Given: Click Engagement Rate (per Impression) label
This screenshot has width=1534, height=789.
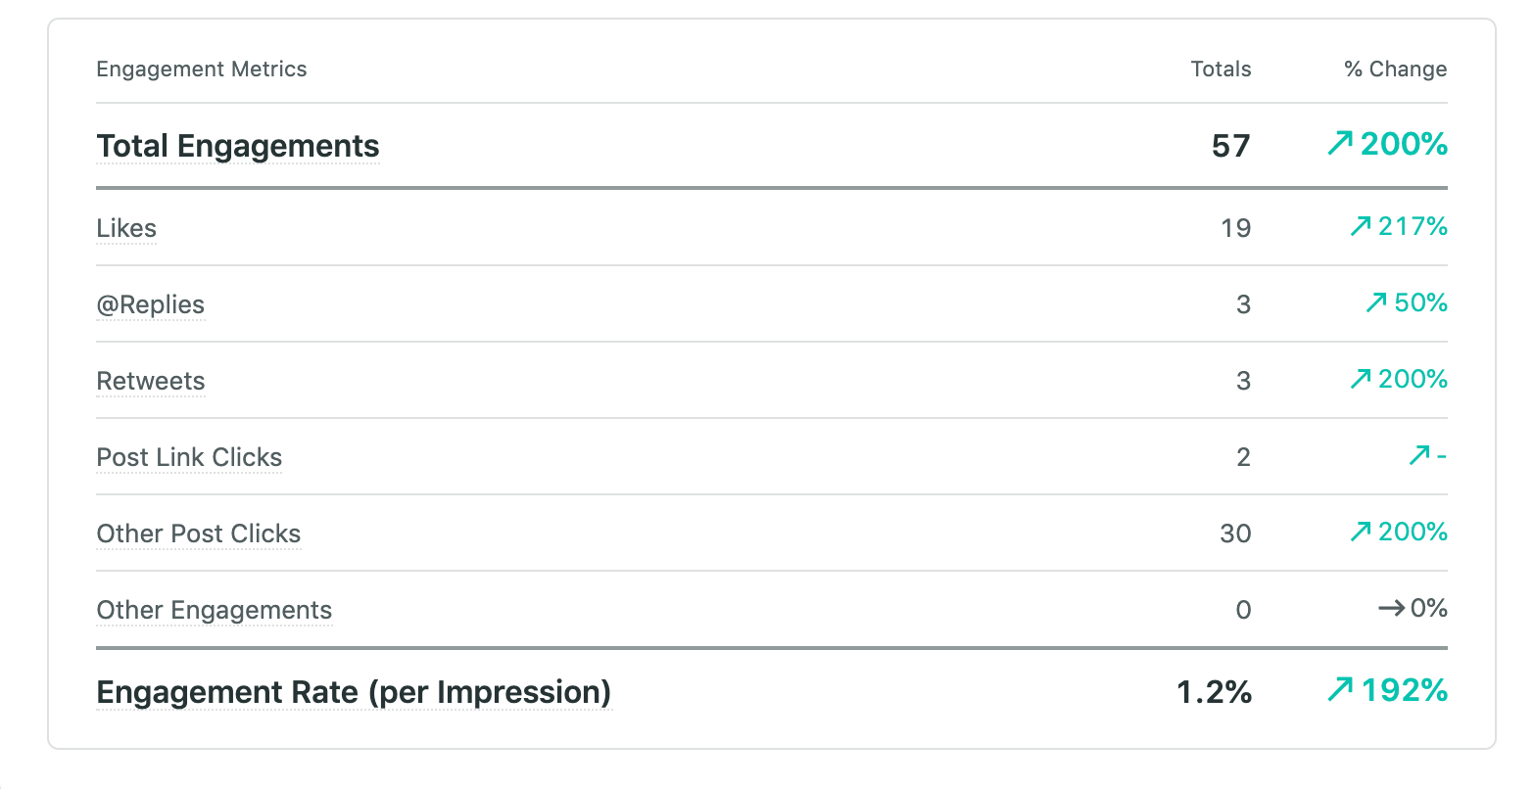Looking at the screenshot, I should point(354,692).
